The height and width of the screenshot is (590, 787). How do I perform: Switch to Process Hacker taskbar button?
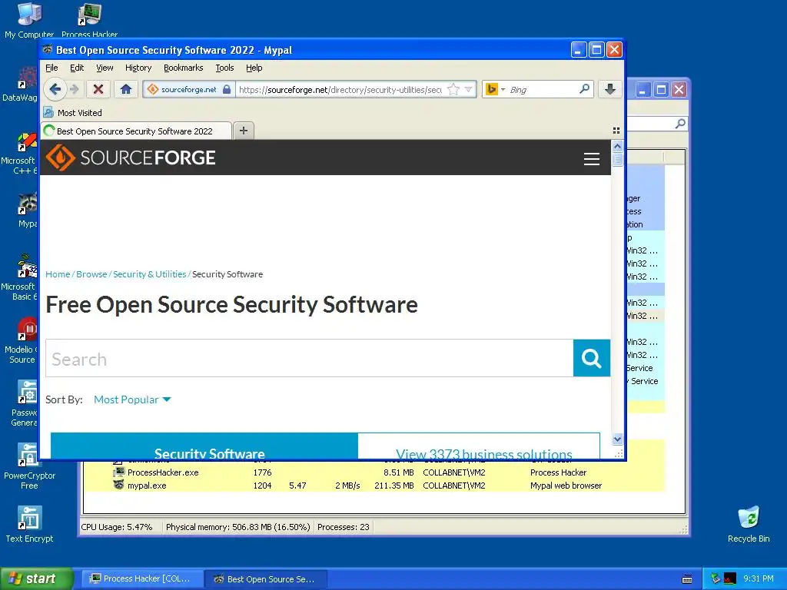coord(142,578)
